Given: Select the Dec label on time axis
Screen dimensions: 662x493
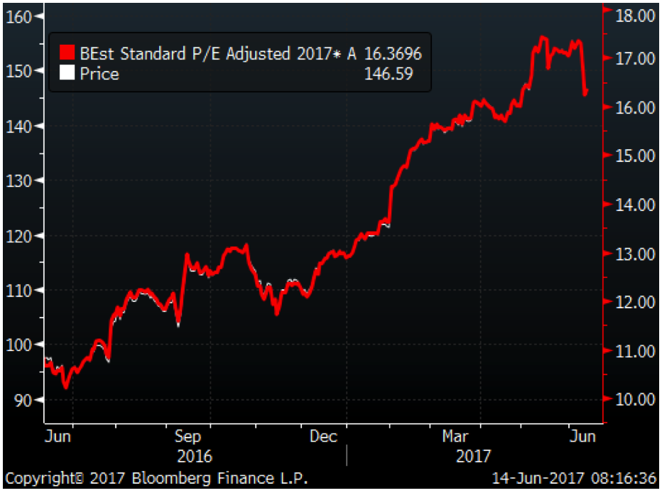Looking at the screenshot, I should (324, 436).
